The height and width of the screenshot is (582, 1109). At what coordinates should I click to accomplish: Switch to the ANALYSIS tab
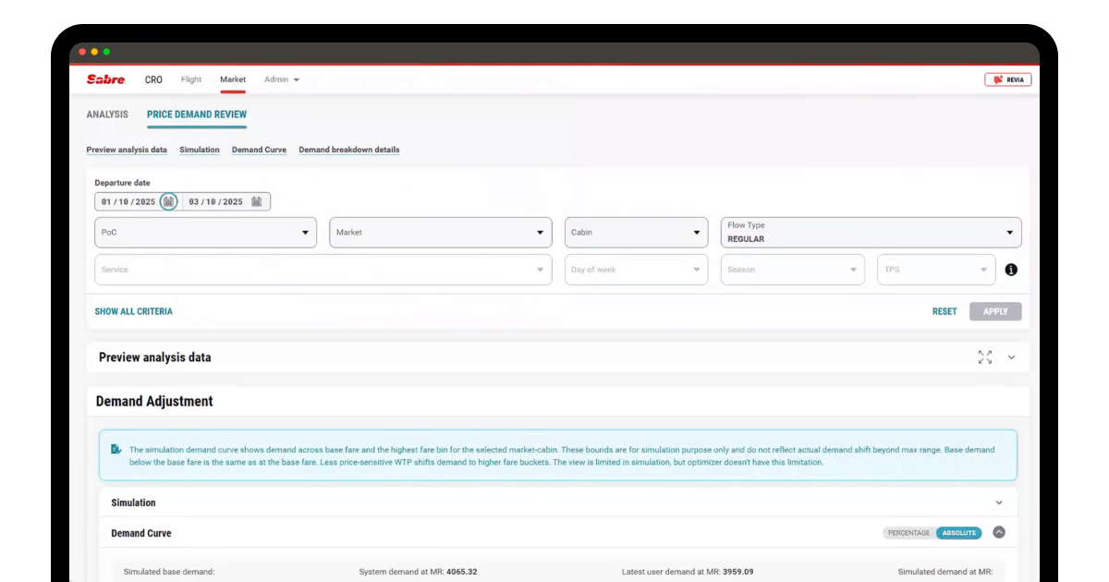pyautogui.click(x=108, y=114)
